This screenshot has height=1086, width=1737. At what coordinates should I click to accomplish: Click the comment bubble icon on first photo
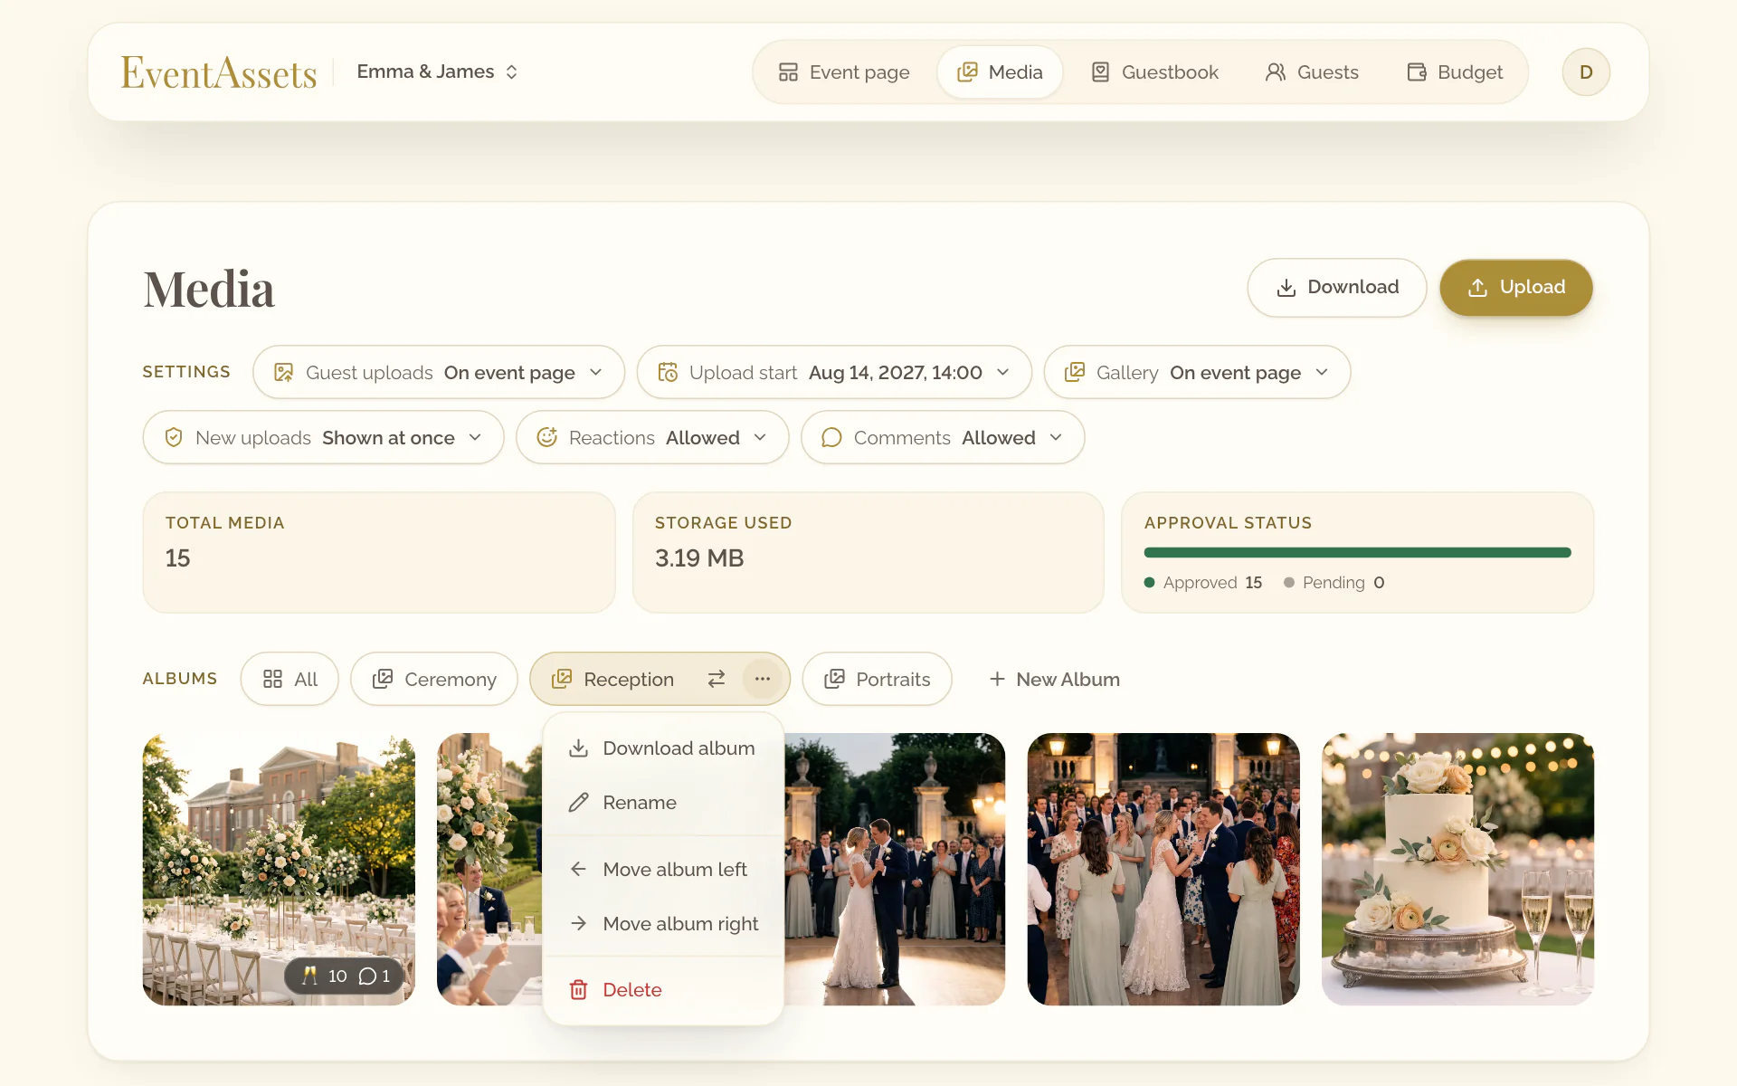[367, 976]
